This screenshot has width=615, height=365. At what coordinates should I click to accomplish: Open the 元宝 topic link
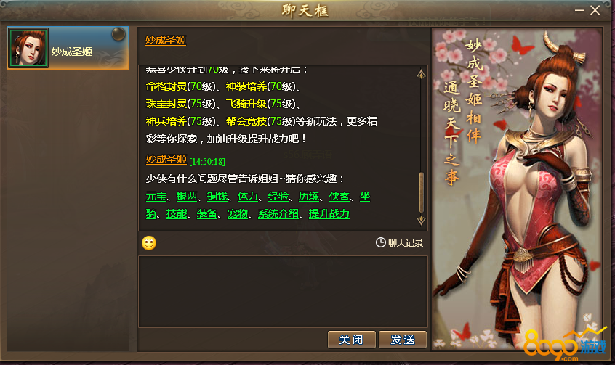(x=156, y=196)
